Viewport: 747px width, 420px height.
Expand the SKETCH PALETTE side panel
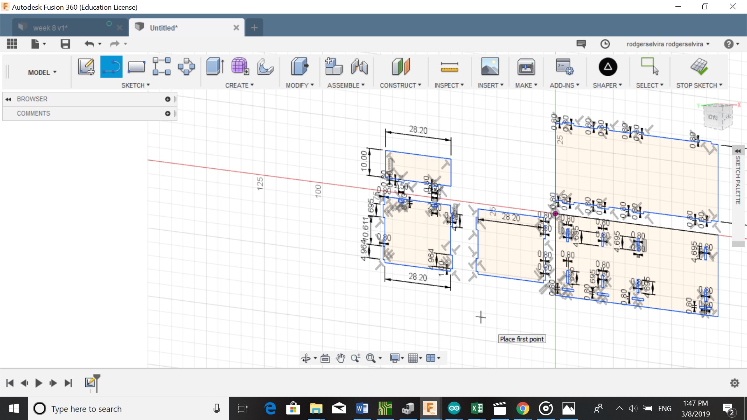tap(738, 151)
